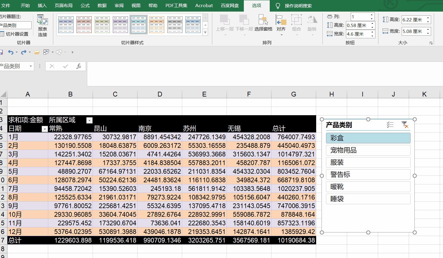This screenshot has height=258, width=443.
Task: Open a file via the folder icon
Action: click(36, 52)
